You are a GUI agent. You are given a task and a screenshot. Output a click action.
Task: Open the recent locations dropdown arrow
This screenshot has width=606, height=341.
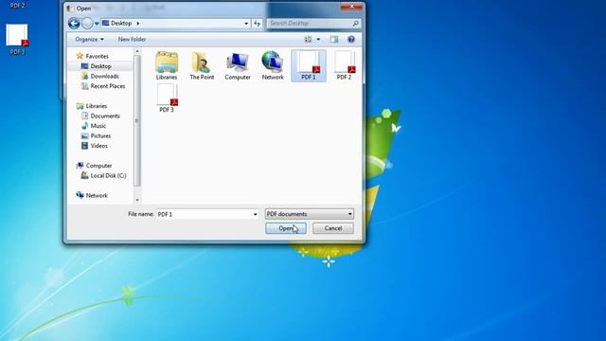pyautogui.click(x=97, y=24)
